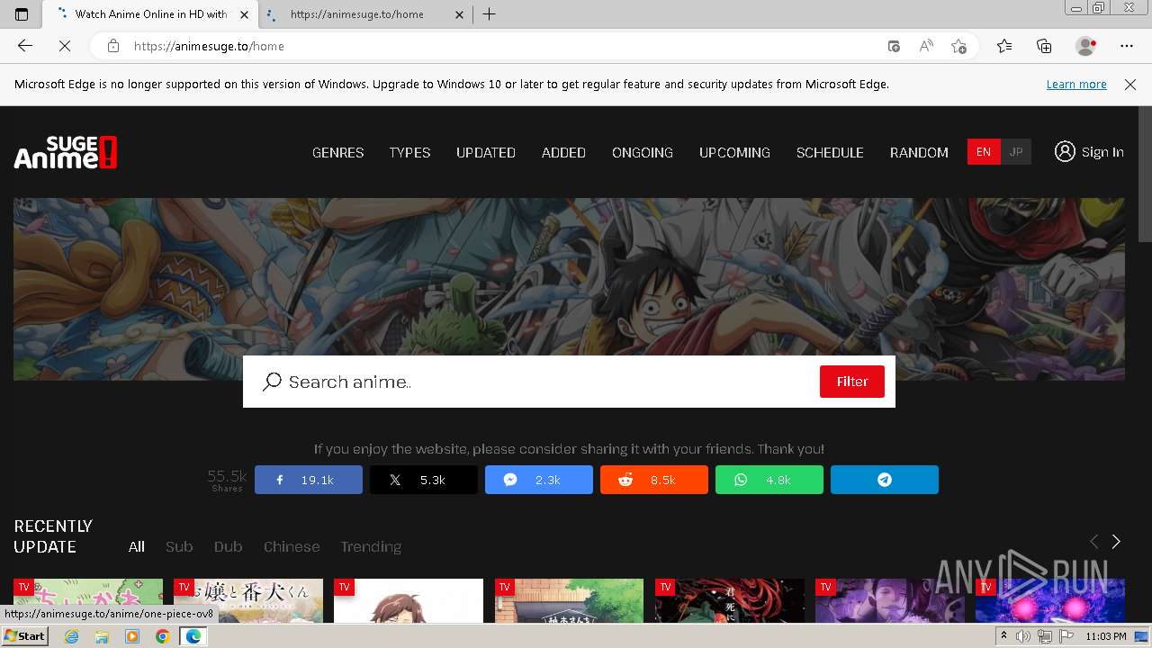Viewport: 1152px width, 648px height.
Task: Open a new browser tab
Action: 489,14
